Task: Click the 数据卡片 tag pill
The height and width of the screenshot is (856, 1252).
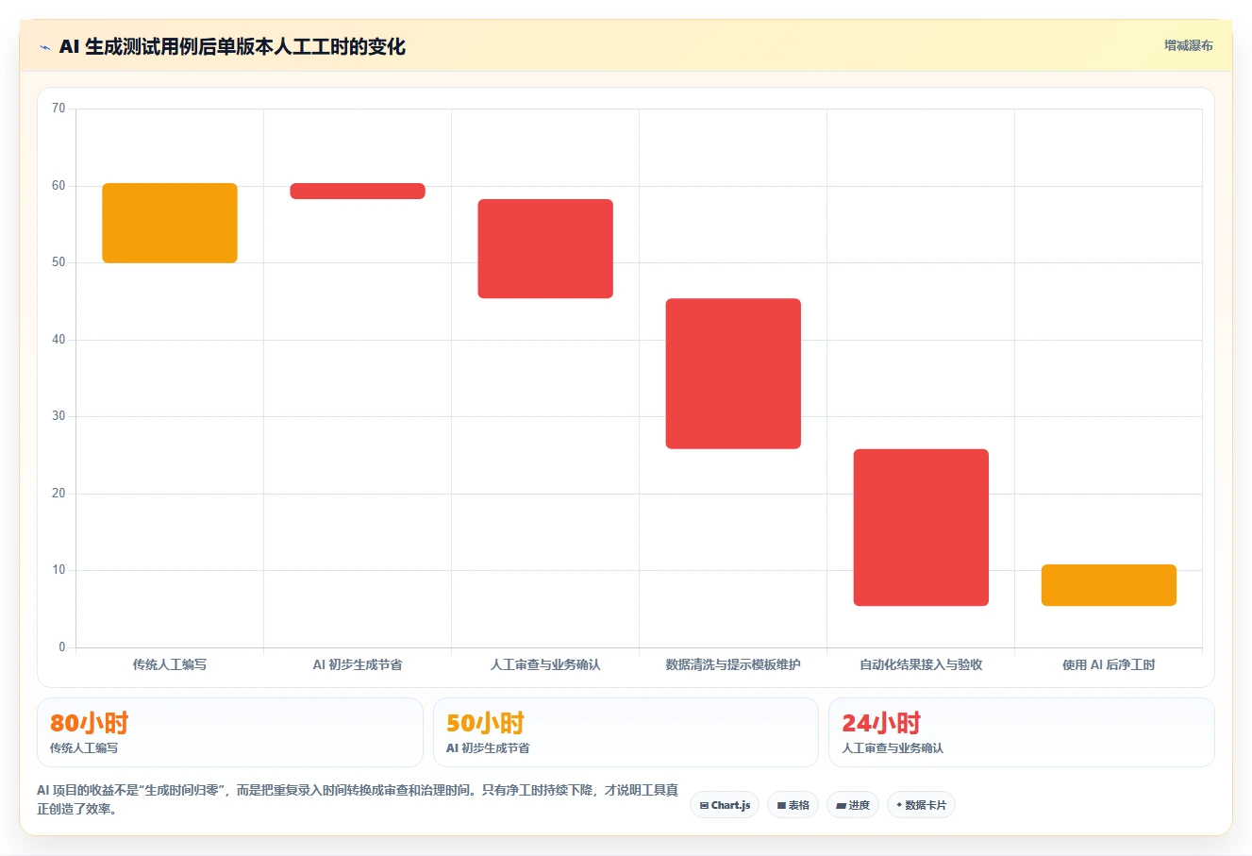Action: [921, 805]
